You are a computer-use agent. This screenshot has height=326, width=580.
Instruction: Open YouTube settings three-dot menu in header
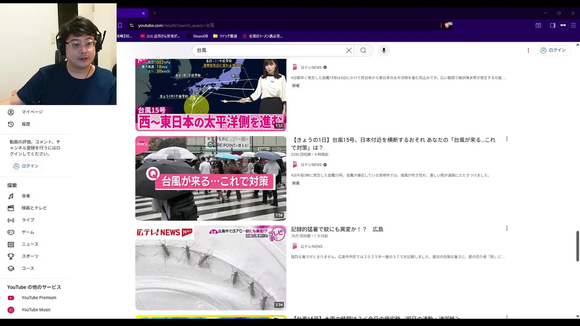(x=528, y=50)
